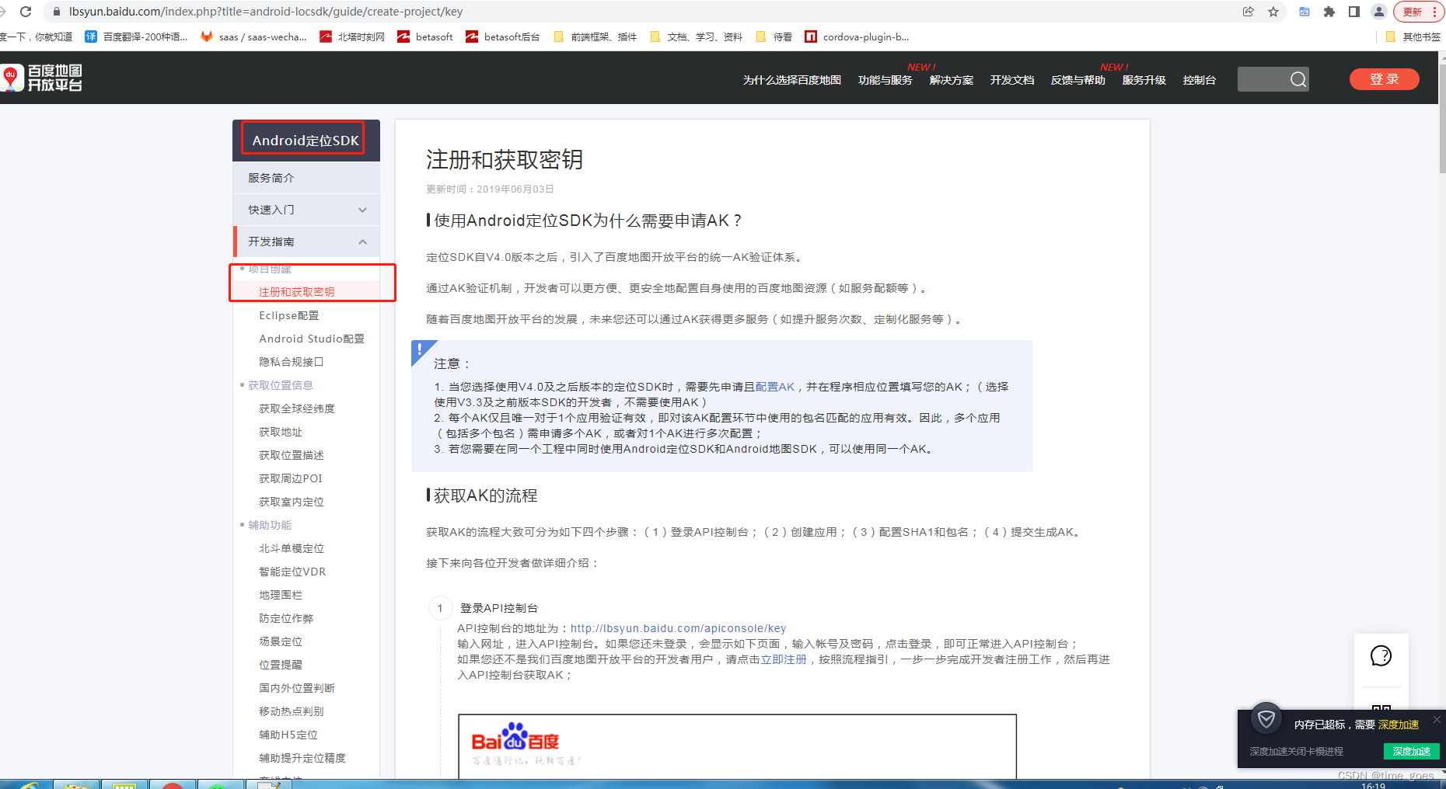Click the 配置AK link in the notice
This screenshot has width=1446, height=789.
click(x=775, y=387)
